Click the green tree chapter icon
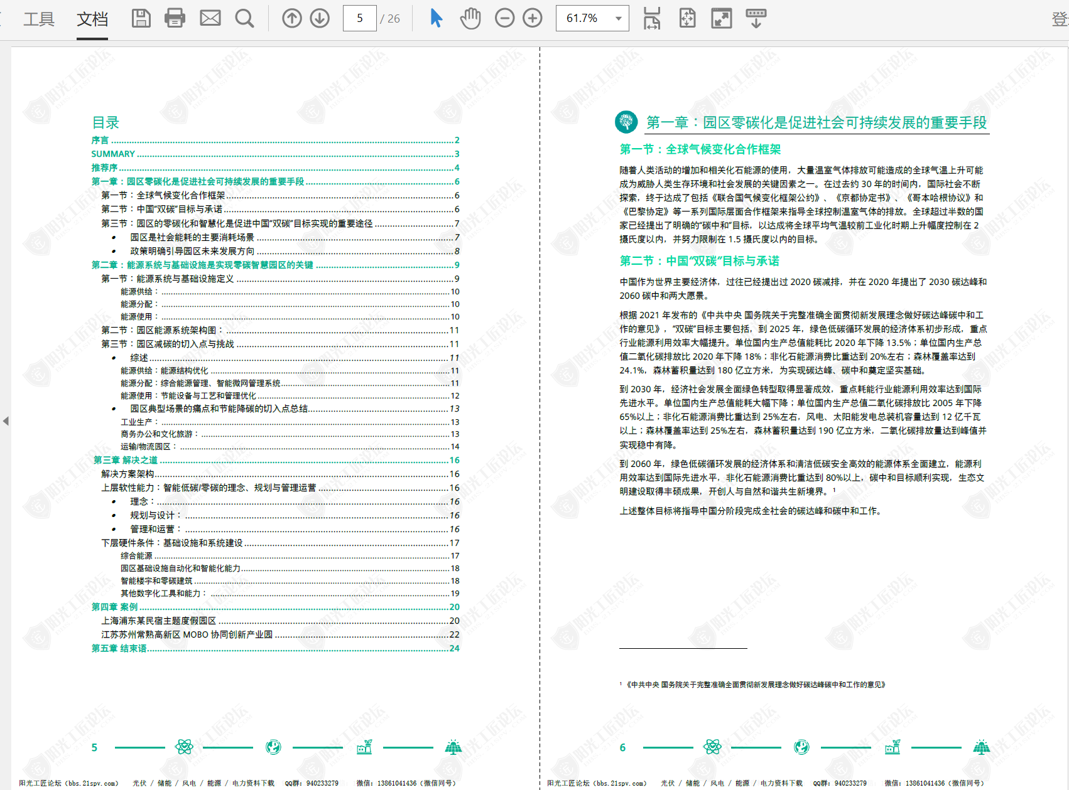 point(626,122)
